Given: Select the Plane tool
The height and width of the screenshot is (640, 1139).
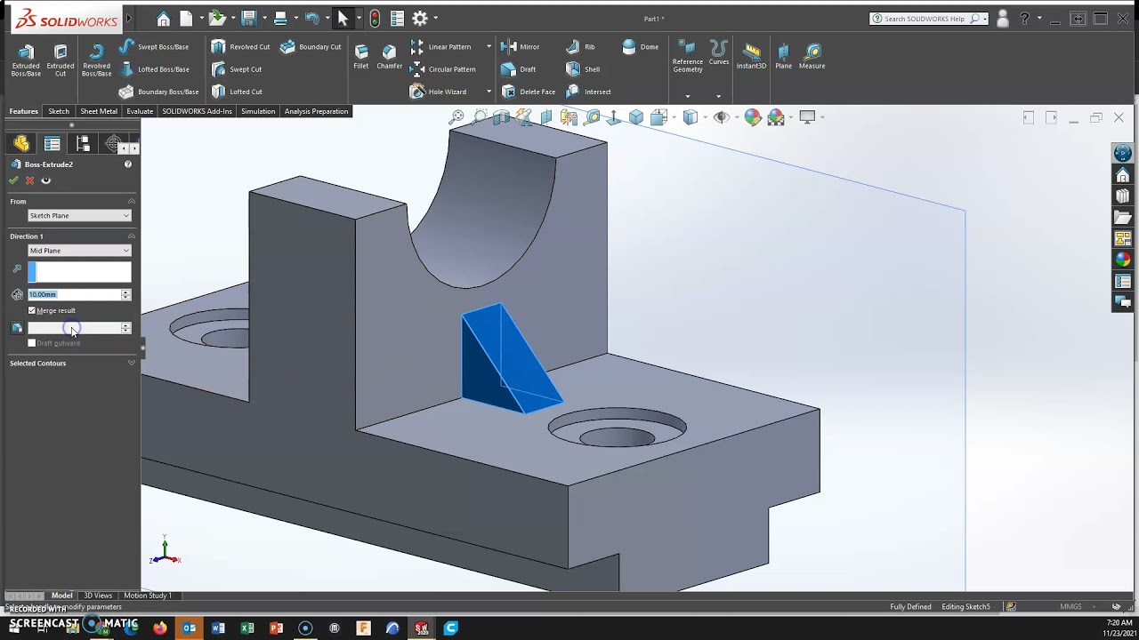Looking at the screenshot, I should point(783,56).
